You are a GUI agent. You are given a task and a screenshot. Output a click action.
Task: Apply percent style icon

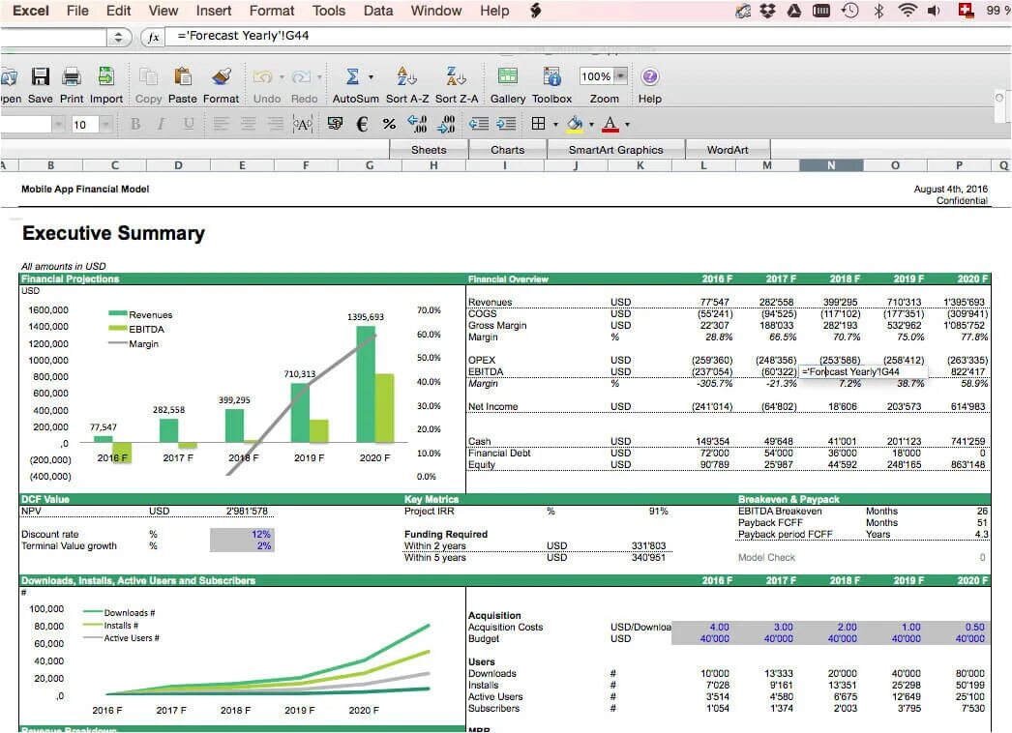[x=389, y=124]
